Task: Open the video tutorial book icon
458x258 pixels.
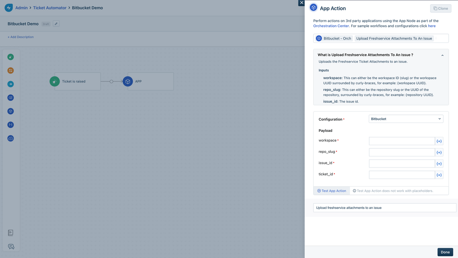Action: (11, 233)
